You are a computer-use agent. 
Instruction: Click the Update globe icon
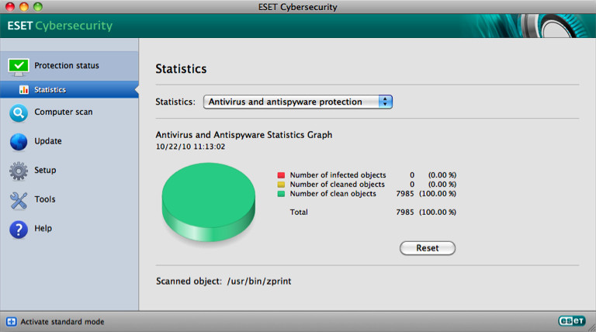pyautogui.click(x=19, y=142)
